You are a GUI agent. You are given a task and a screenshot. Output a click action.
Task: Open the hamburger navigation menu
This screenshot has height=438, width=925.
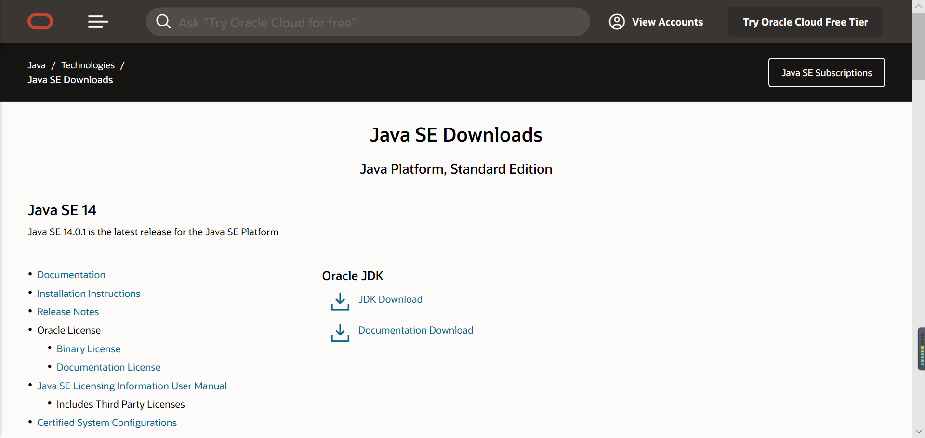tap(98, 22)
